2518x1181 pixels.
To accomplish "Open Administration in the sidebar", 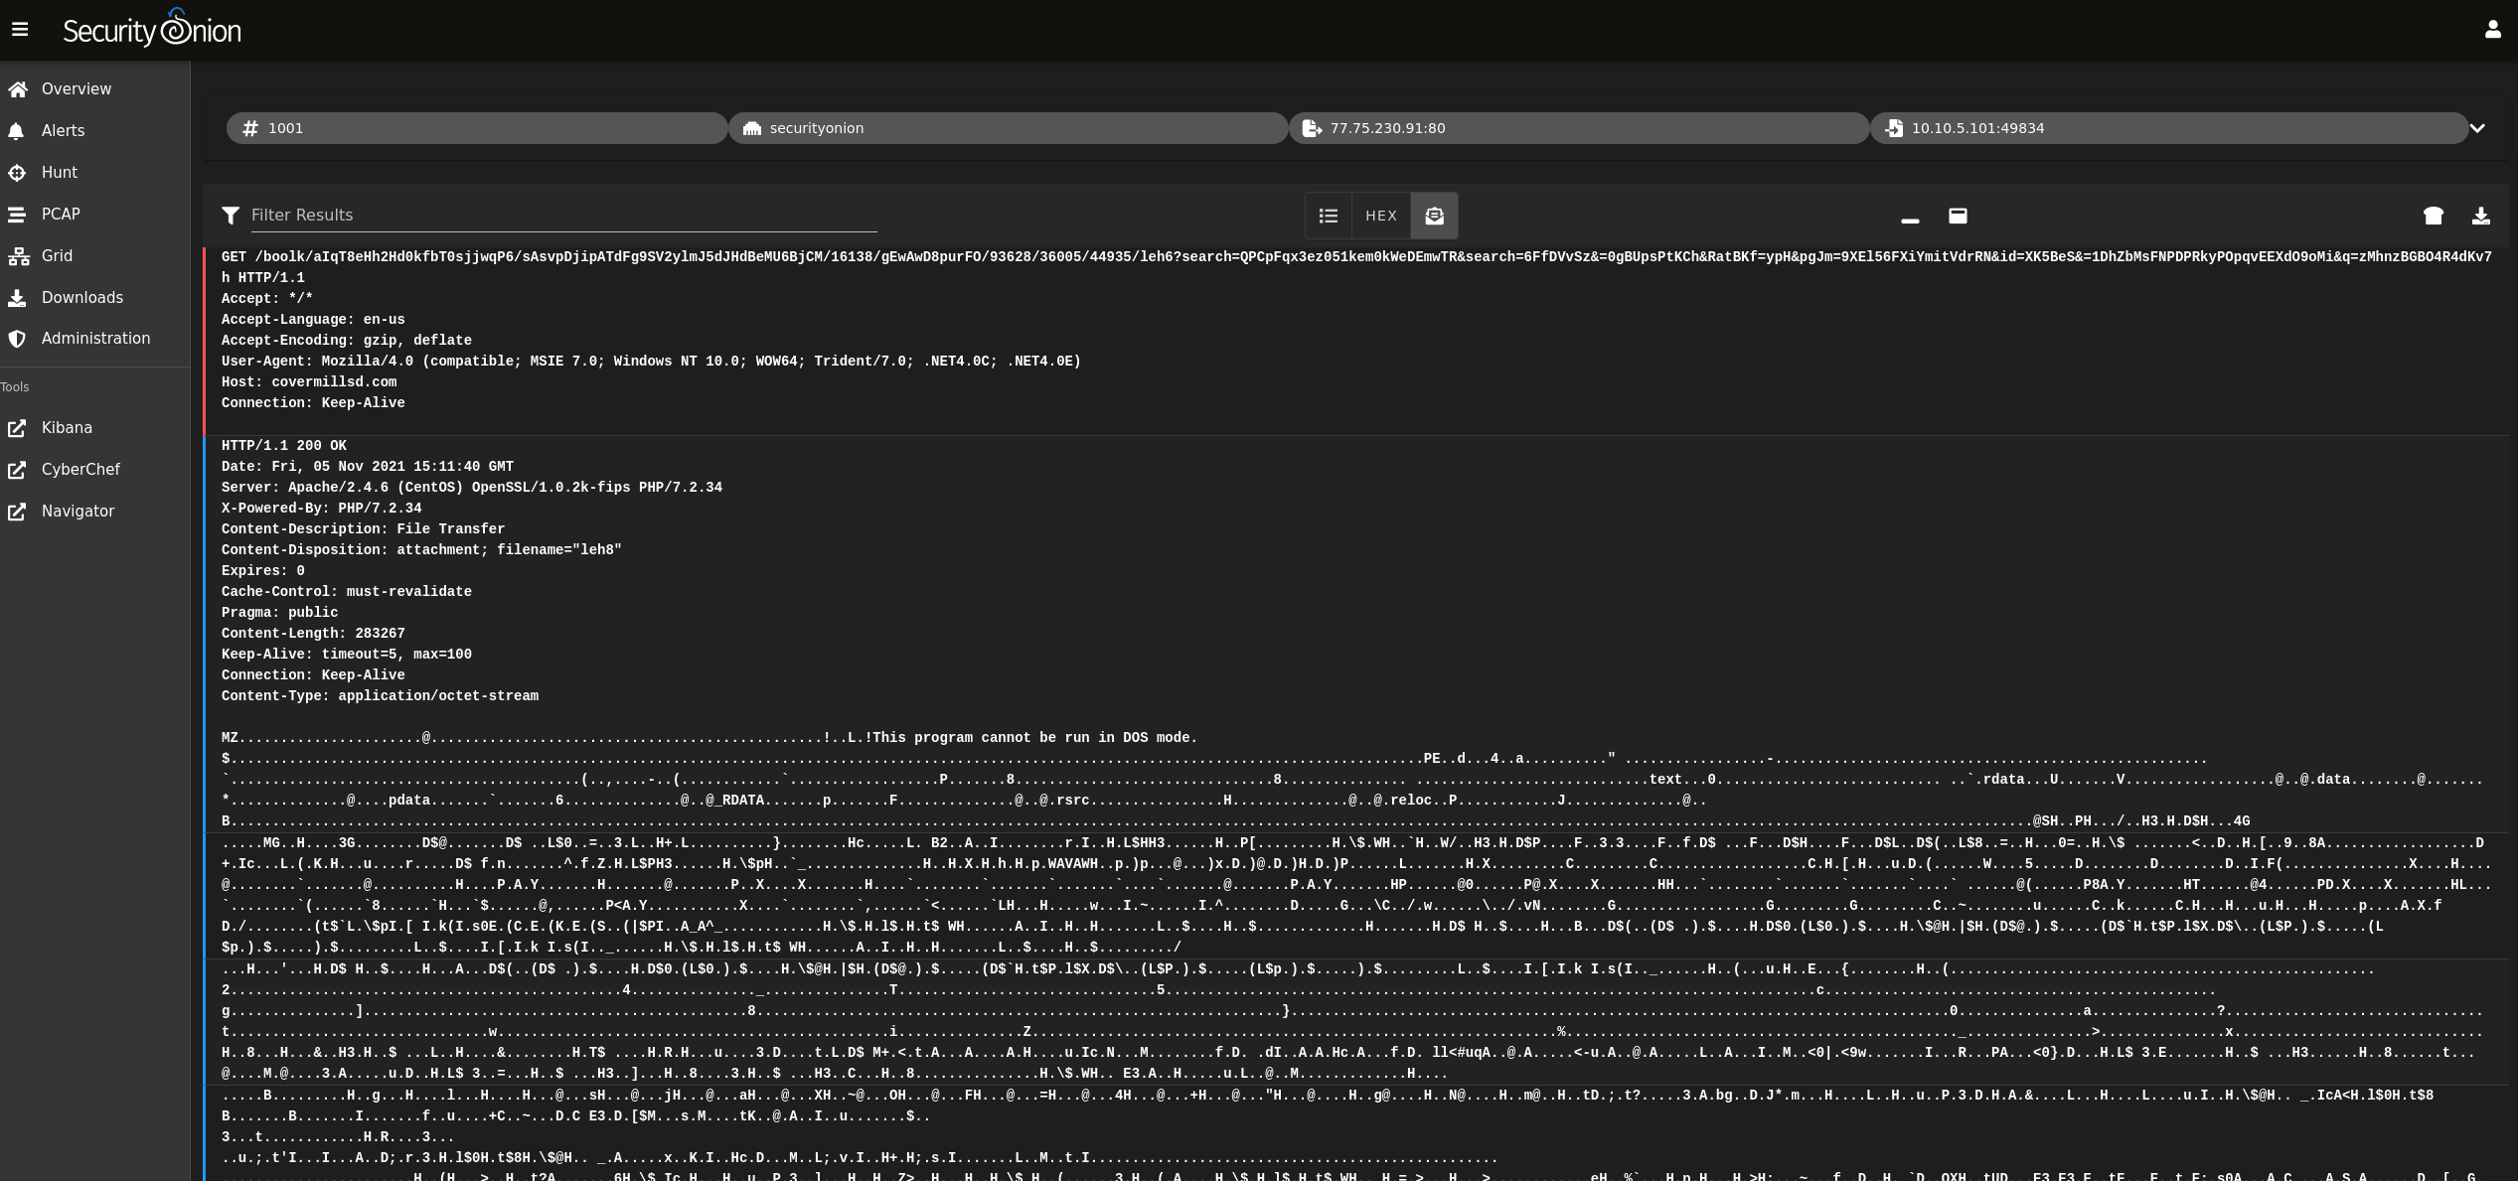I will click(x=94, y=338).
